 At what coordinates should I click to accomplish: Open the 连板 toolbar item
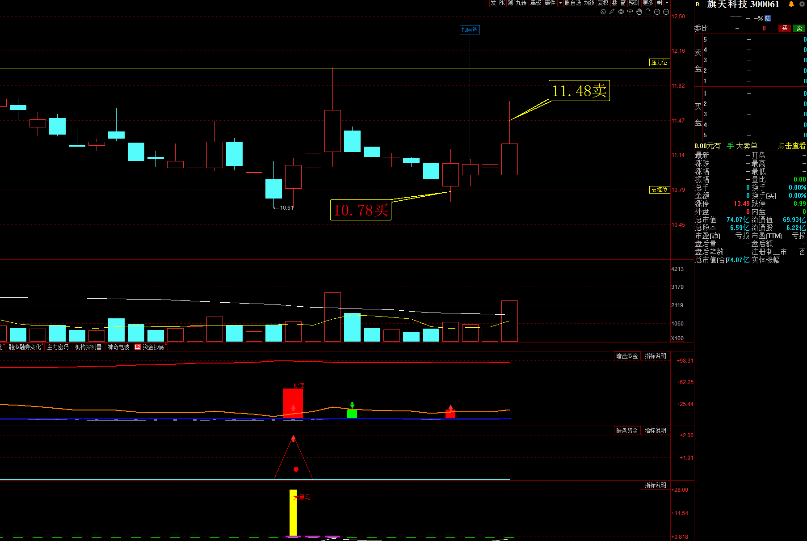coord(536,3)
